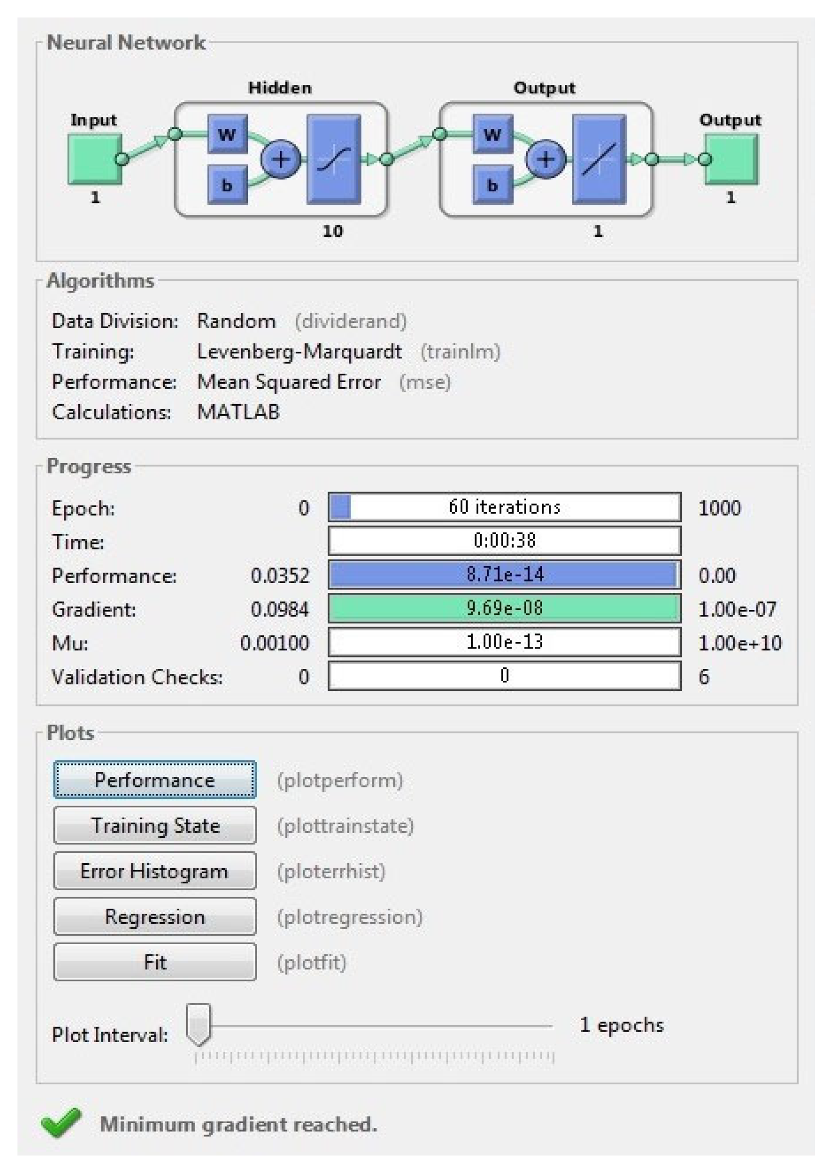Click the (trainlm) function text
Image resolution: width=836 pixels, height=1173 pixels.
click(460, 352)
